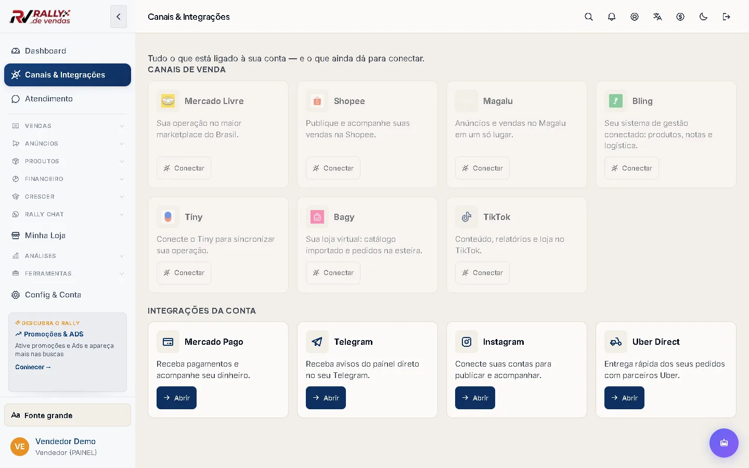
Task: Click the INTEGRAÇÕES DA CONTA section heading
Action: click(x=202, y=311)
